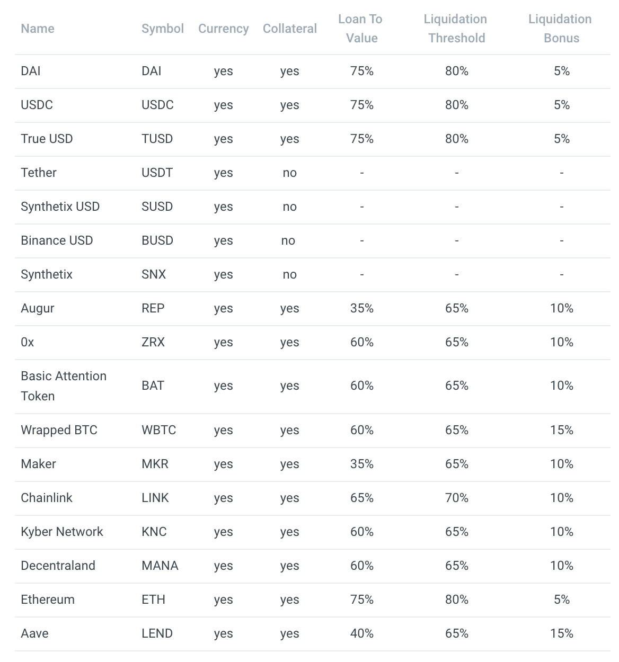Select the Loan To Value header

tap(361, 29)
